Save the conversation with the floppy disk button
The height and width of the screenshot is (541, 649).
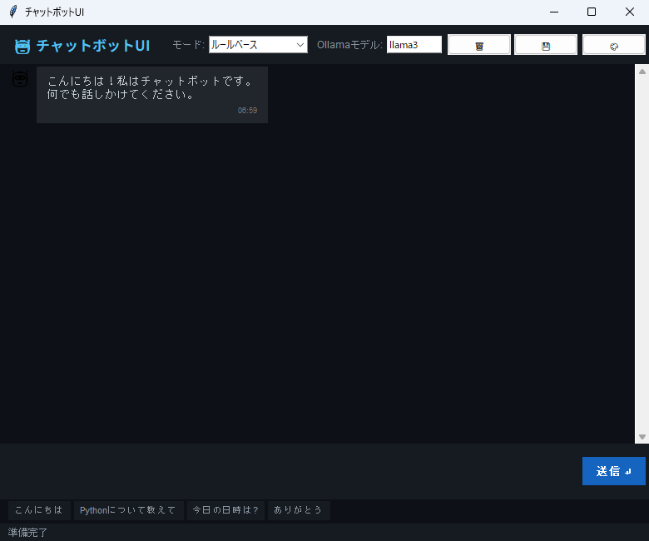(546, 45)
